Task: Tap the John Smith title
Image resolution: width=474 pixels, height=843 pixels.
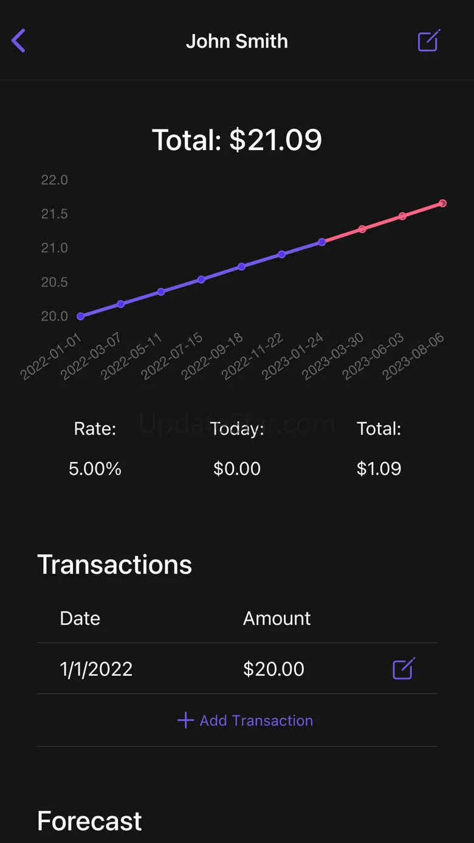Action: (237, 41)
